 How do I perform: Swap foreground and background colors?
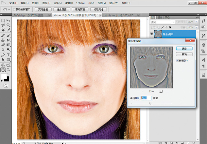tap(9, 74)
